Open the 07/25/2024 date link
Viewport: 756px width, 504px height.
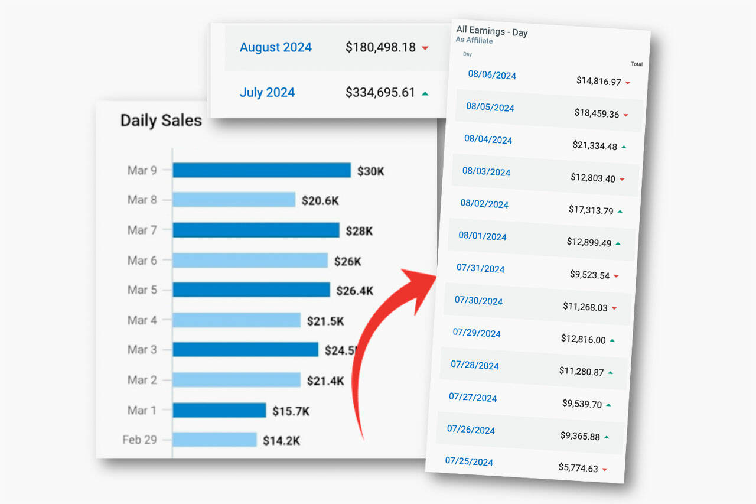pos(469,461)
